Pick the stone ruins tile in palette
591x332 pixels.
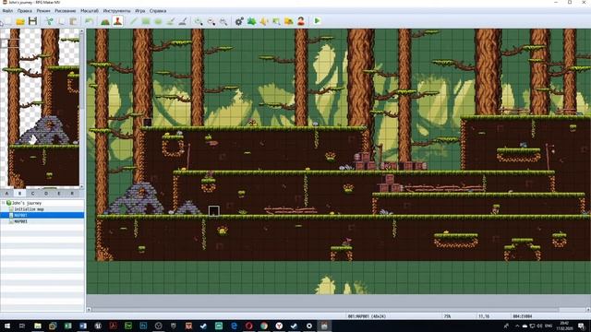pyautogui.click(x=44, y=131)
